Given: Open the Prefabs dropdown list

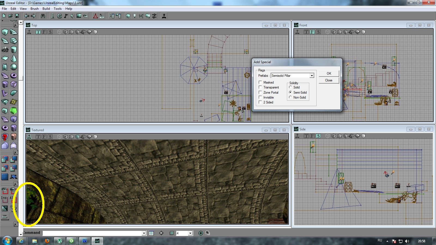Looking at the screenshot, I should coord(311,76).
